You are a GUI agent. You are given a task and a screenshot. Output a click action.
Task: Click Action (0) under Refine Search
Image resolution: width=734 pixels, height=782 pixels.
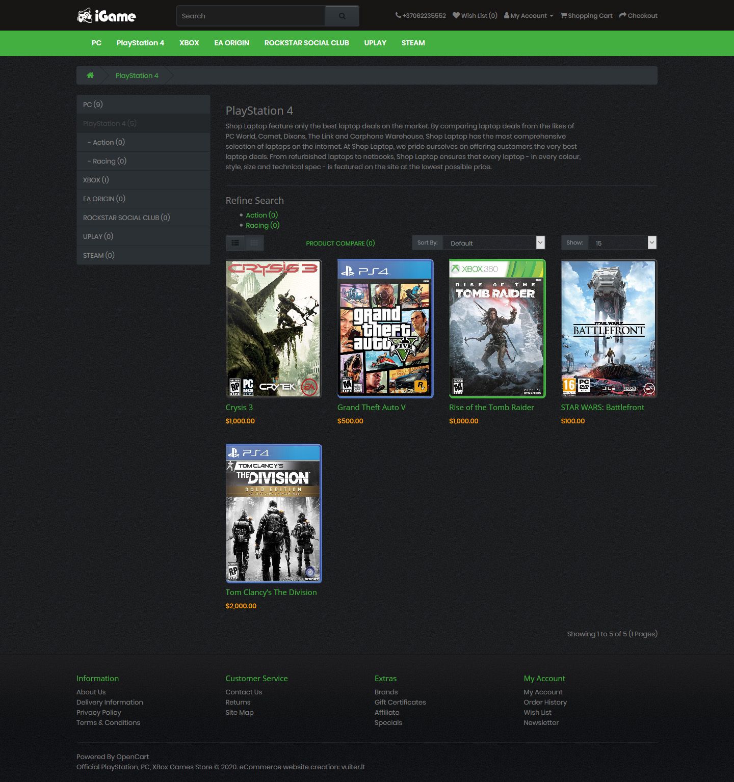tap(261, 215)
